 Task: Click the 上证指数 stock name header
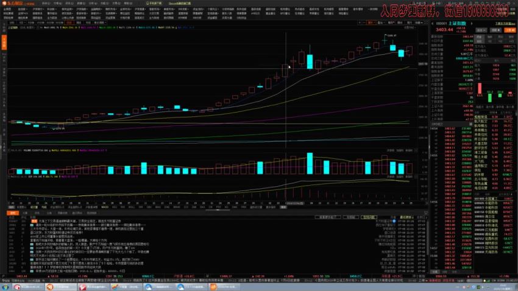pos(457,23)
